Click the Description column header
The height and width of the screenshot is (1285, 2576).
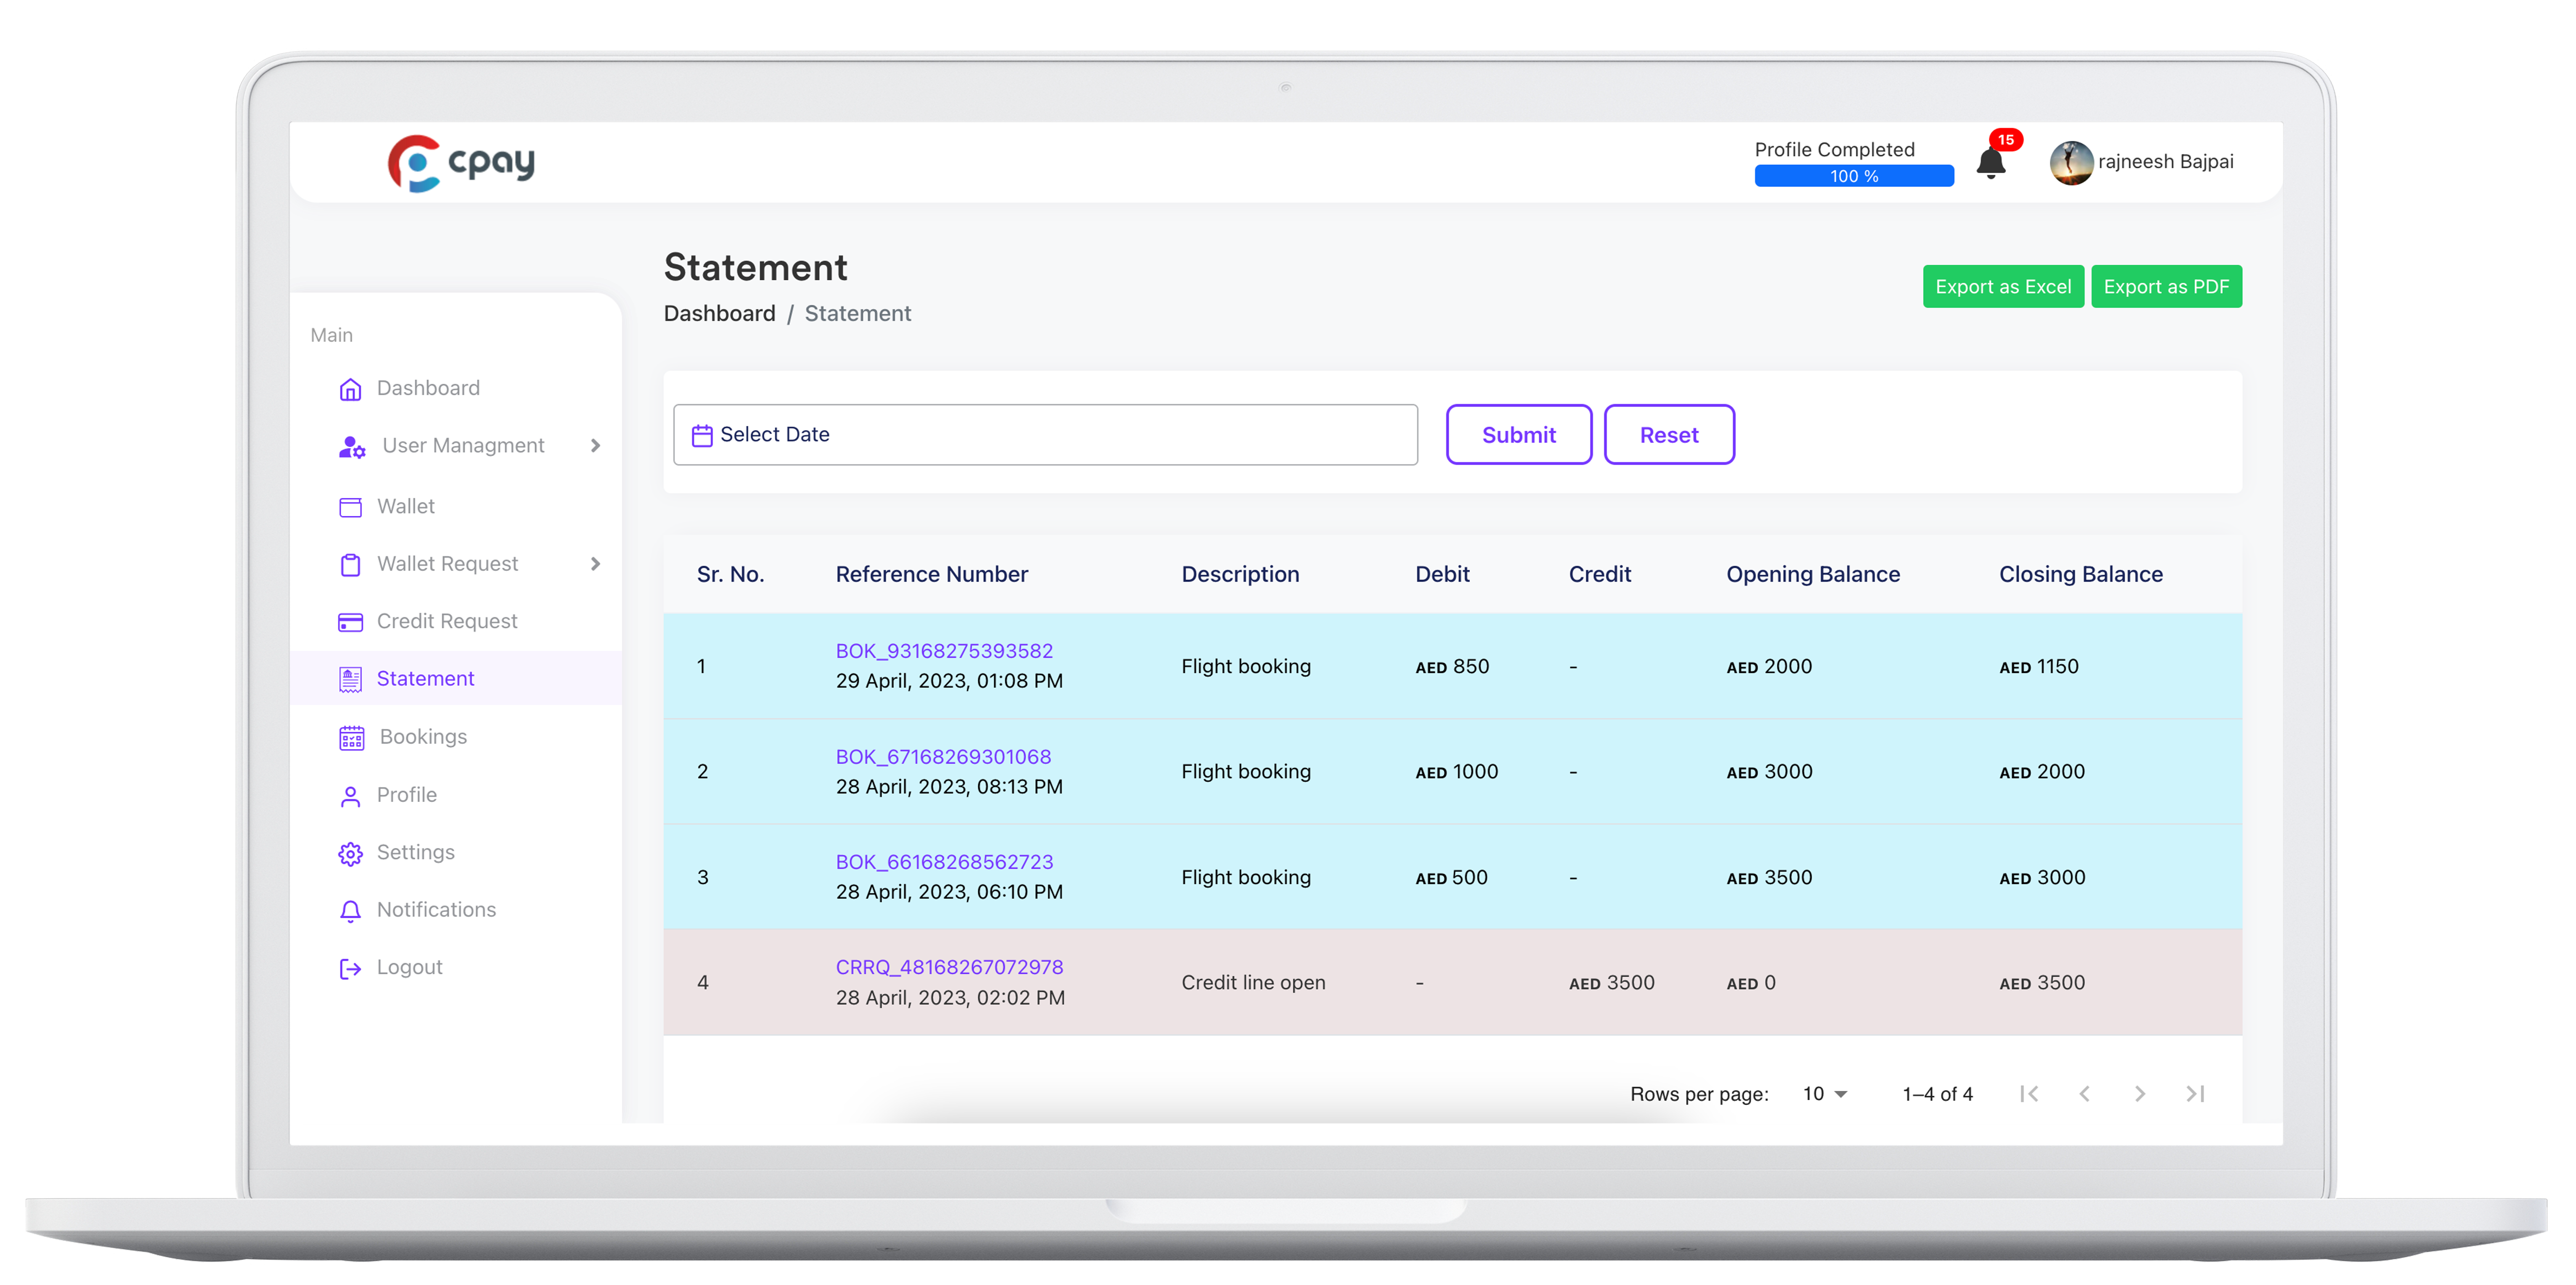point(1240,574)
